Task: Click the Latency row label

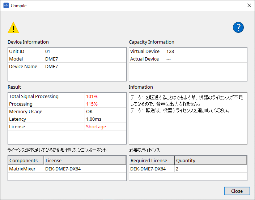Action: pos(17,119)
